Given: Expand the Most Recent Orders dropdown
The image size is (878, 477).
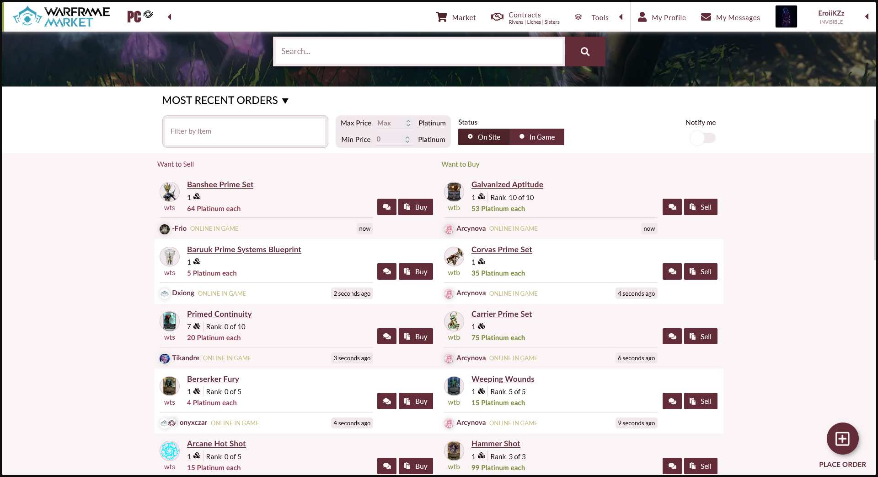Looking at the screenshot, I should (x=225, y=100).
